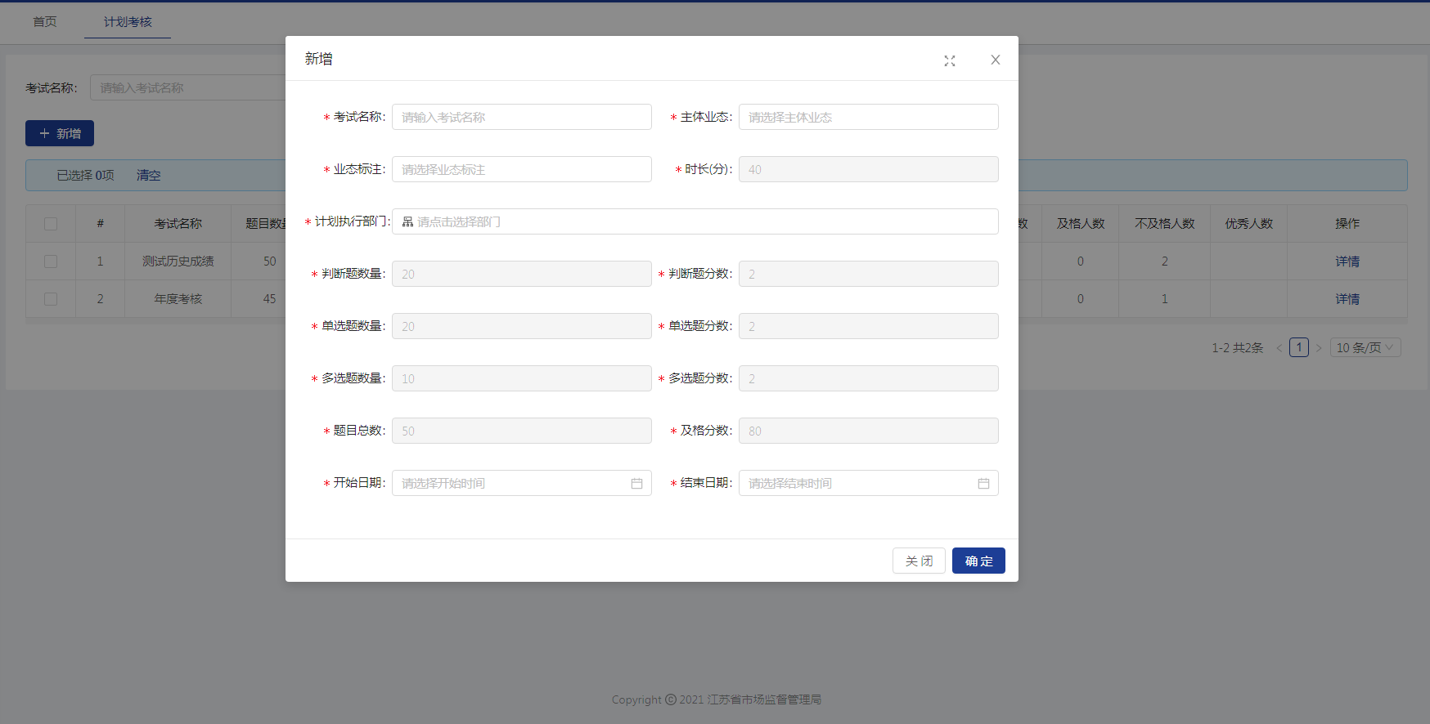1430x724 pixels.
Task: Switch to the 首页 tab
Action: [x=45, y=21]
